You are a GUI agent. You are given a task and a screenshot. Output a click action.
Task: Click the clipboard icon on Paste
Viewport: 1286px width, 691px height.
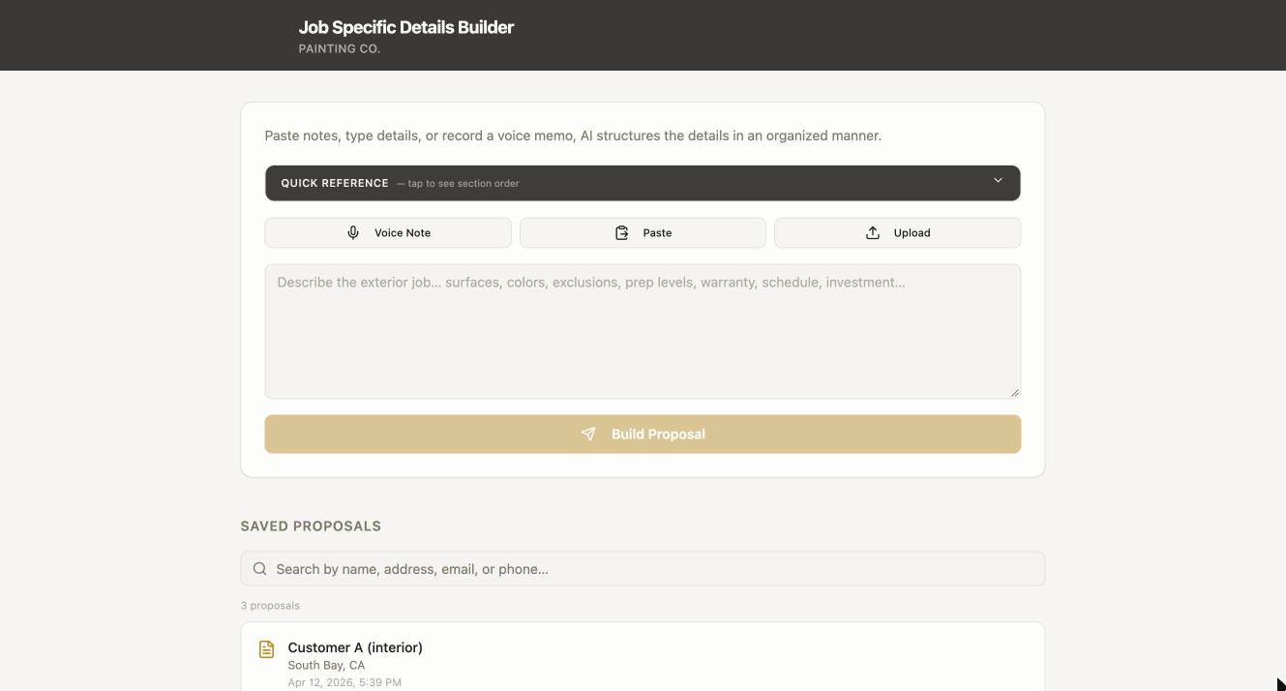coord(622,232)
